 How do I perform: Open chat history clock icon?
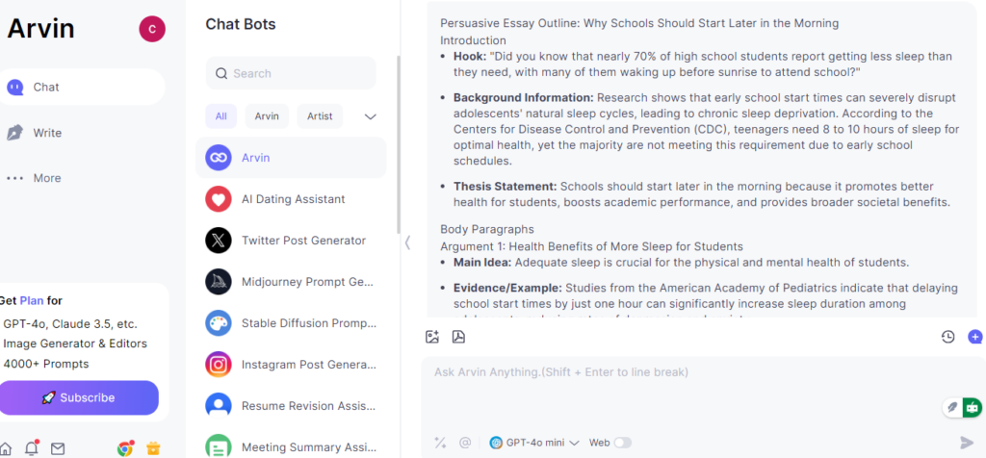(x=947, y=337)
